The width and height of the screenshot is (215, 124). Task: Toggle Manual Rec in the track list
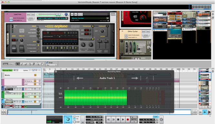[x=7, y=70]
